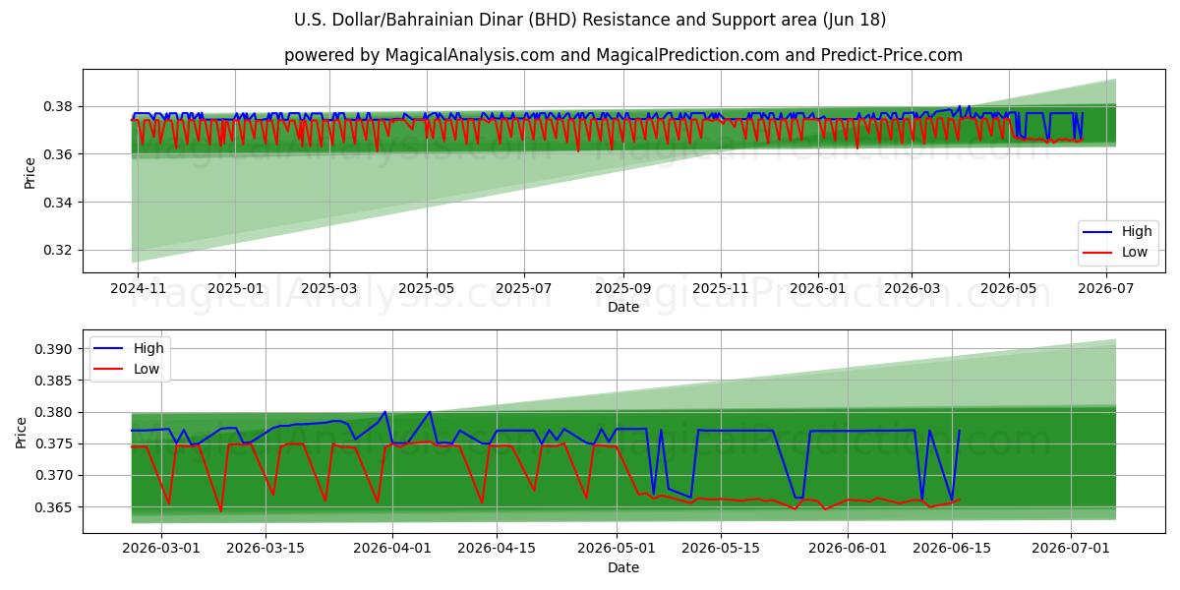Viewport: 1180px width, 590px height.
Task: Click the 2025-01 date tick
Action: click(234, 288)
